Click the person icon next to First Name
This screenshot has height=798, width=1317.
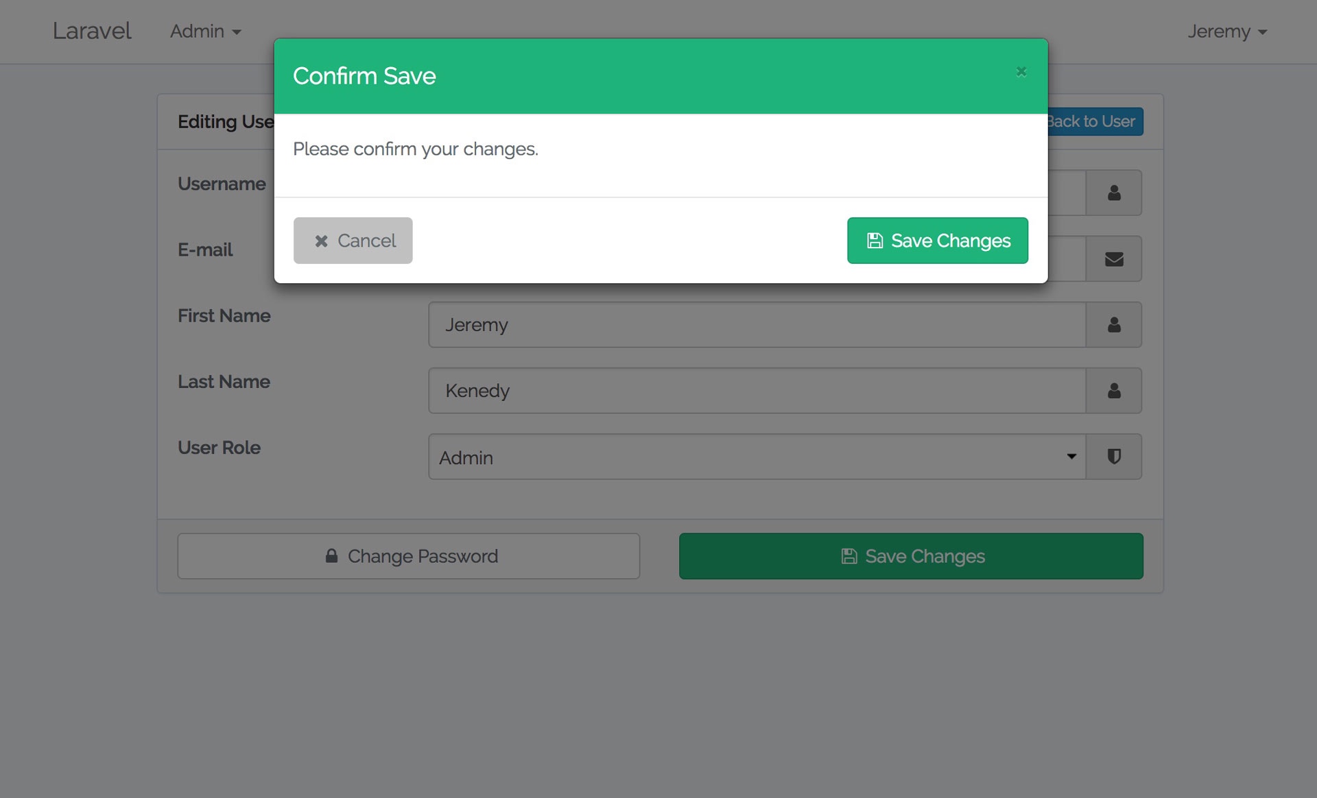tap(1114, 324)
